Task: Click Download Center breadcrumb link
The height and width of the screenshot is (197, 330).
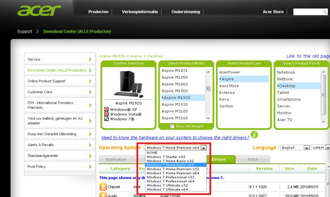Action: click(77, 32)
